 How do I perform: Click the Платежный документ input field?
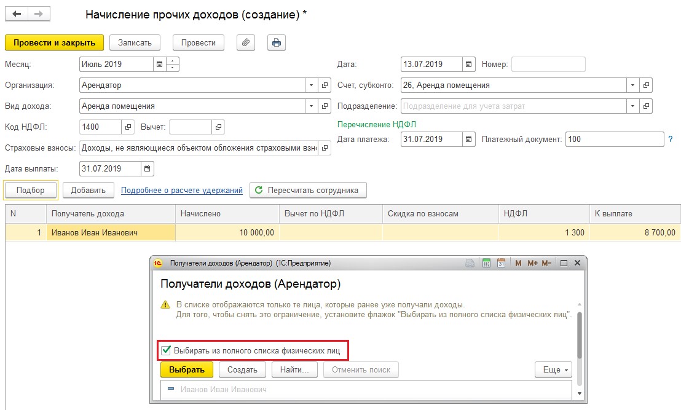[x=614, y=140]
